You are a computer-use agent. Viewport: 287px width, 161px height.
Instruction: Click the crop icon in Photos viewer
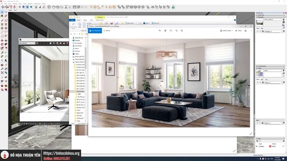coord(182,31)
